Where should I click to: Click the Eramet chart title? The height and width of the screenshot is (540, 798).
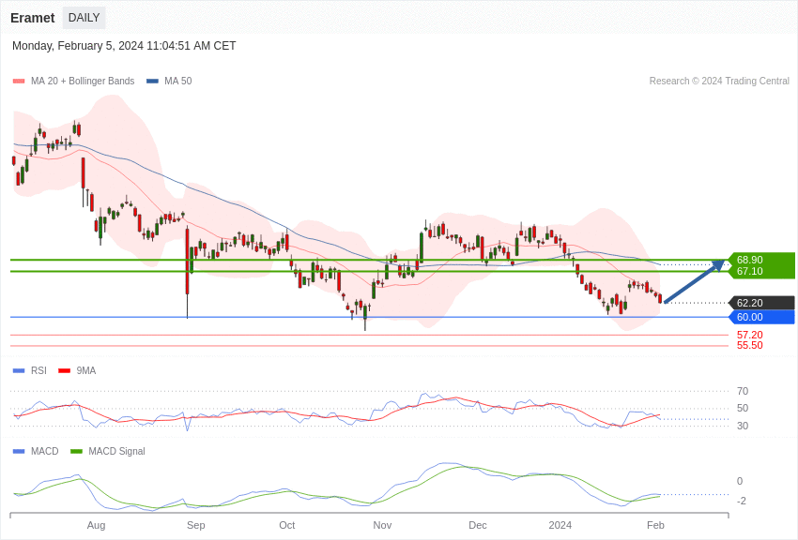pos(33,18)
